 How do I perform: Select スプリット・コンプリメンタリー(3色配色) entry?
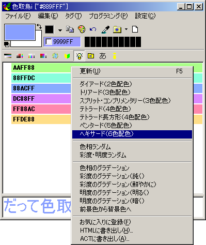[132, 101]
